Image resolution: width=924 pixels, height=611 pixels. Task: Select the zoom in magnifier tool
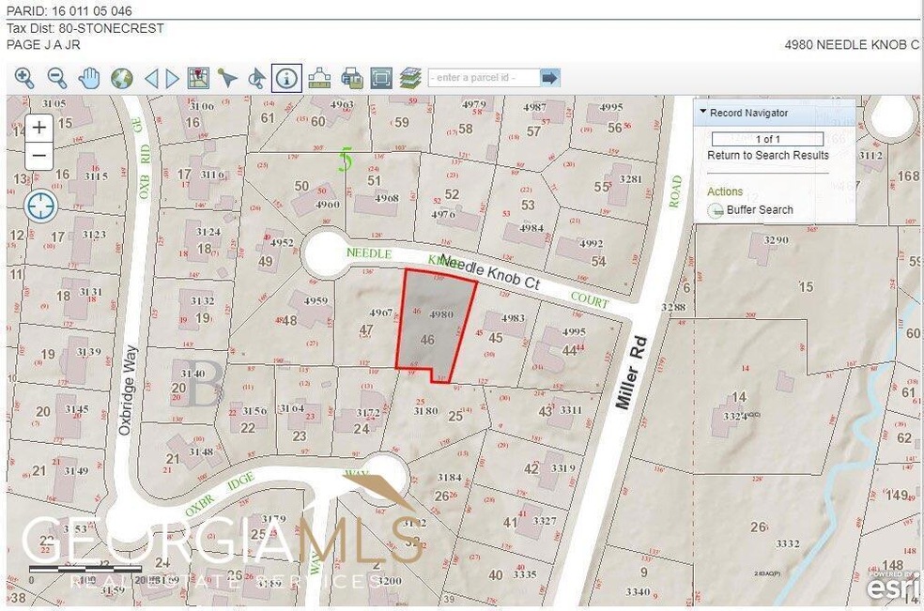(x=23, y=78)
